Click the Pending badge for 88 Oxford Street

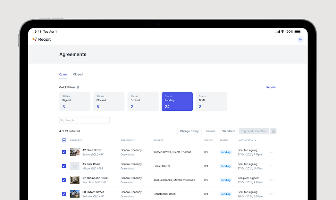[225, 194]
